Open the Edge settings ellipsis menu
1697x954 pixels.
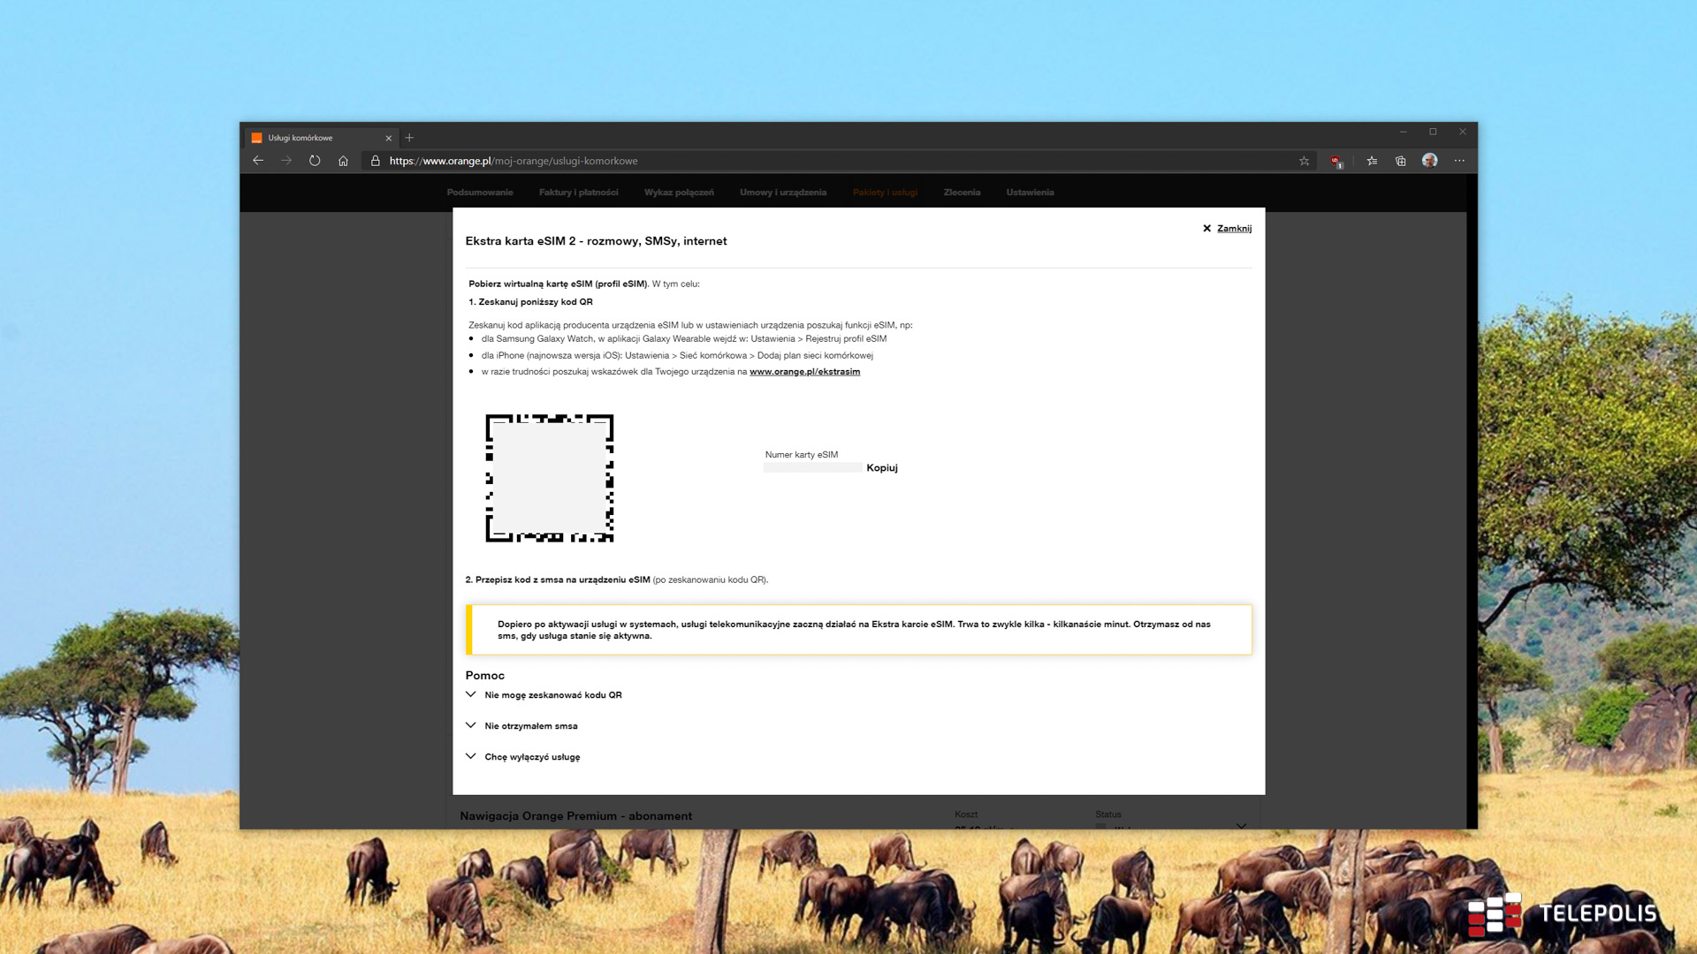click(x=1459, y=161)
